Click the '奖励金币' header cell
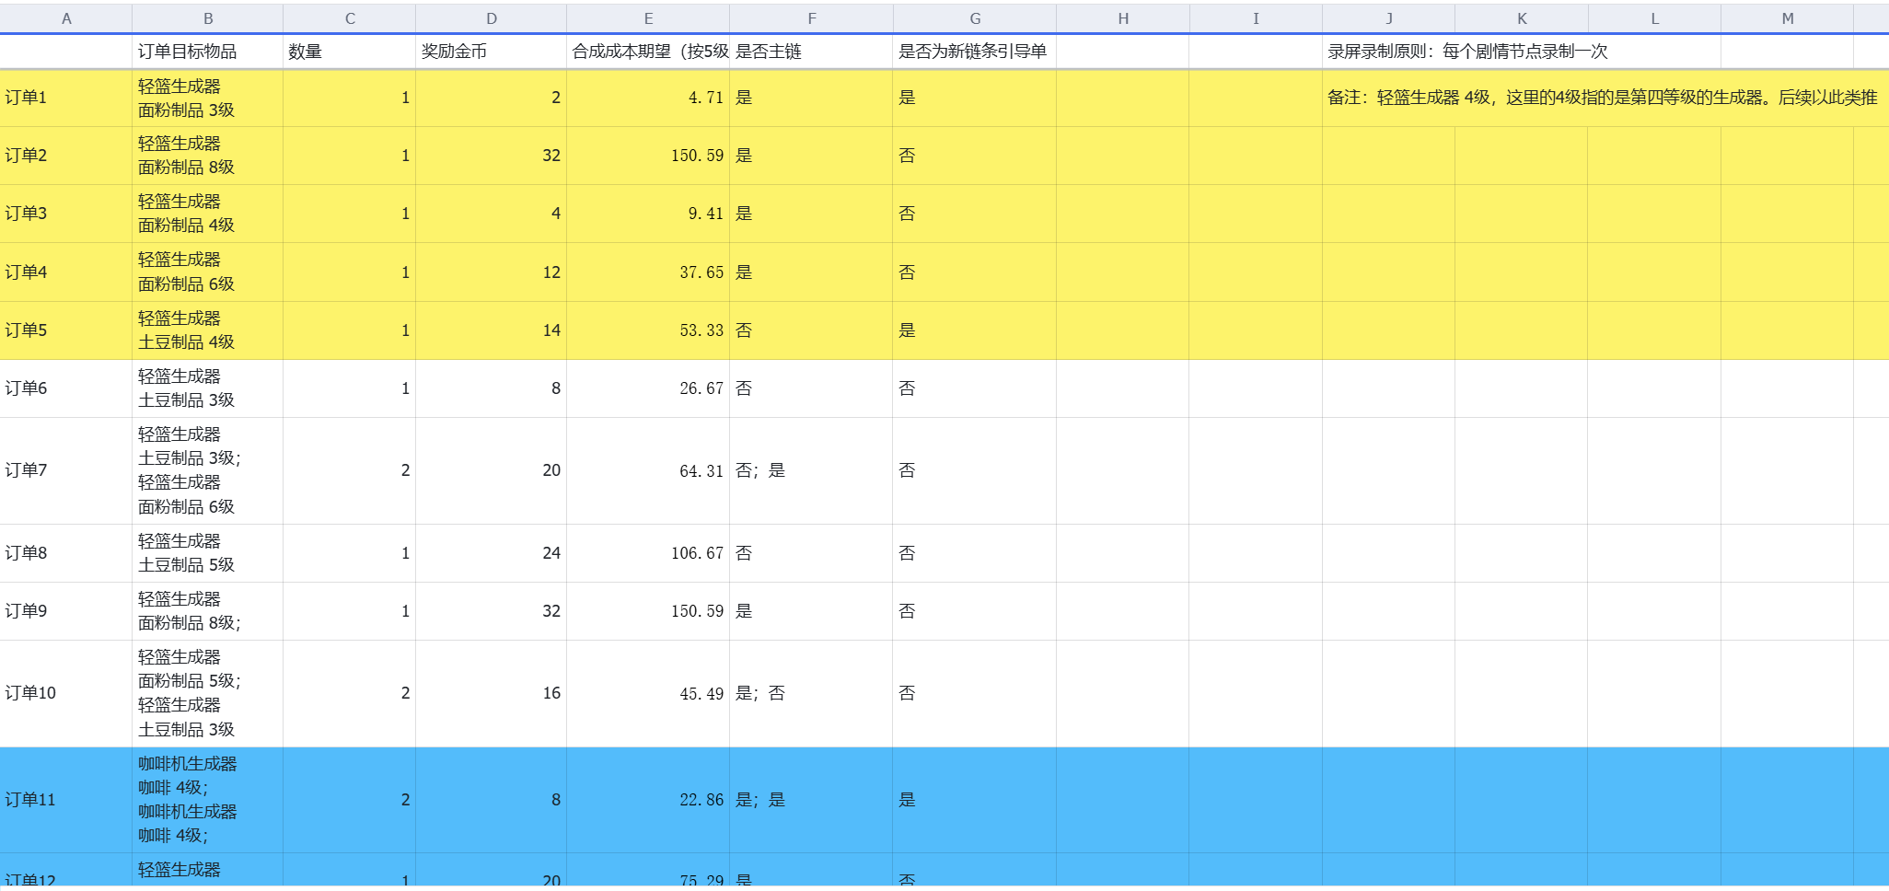Viewport: 1889px width, 891px height. [x=492, y=52]
